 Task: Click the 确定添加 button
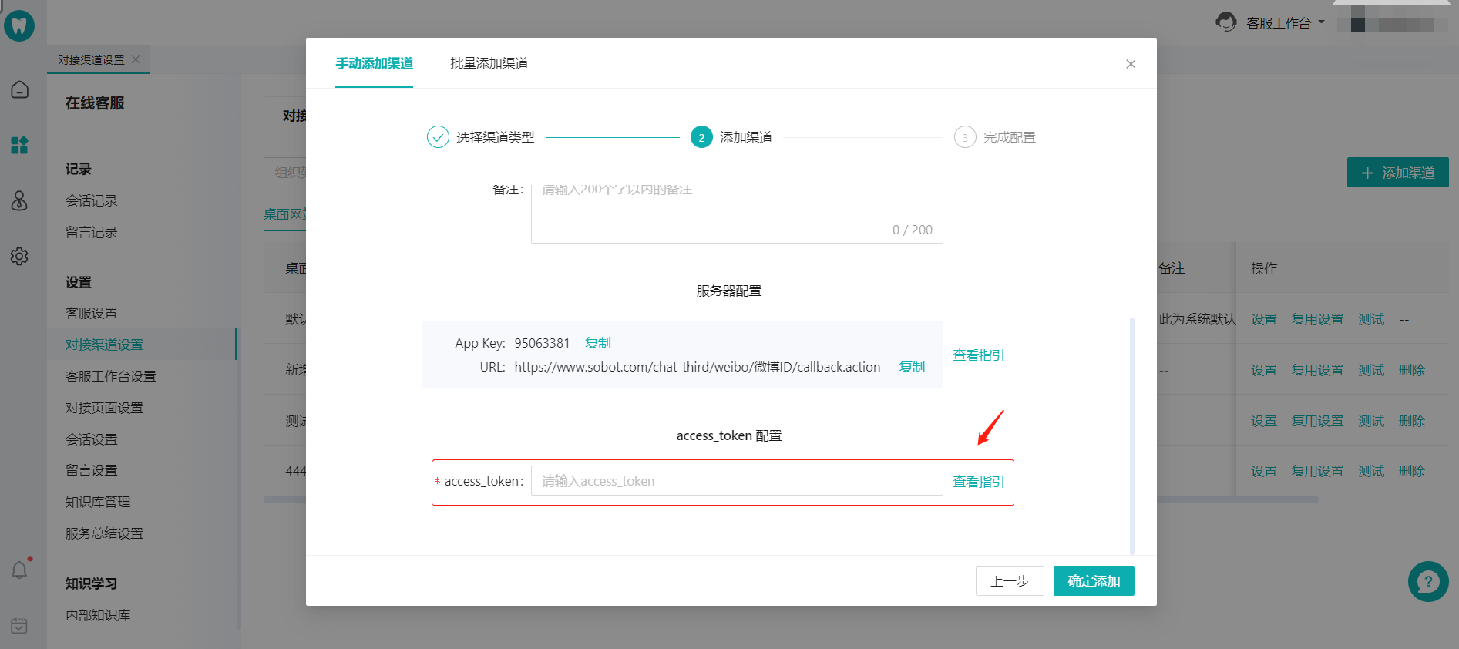(1094, 581)
